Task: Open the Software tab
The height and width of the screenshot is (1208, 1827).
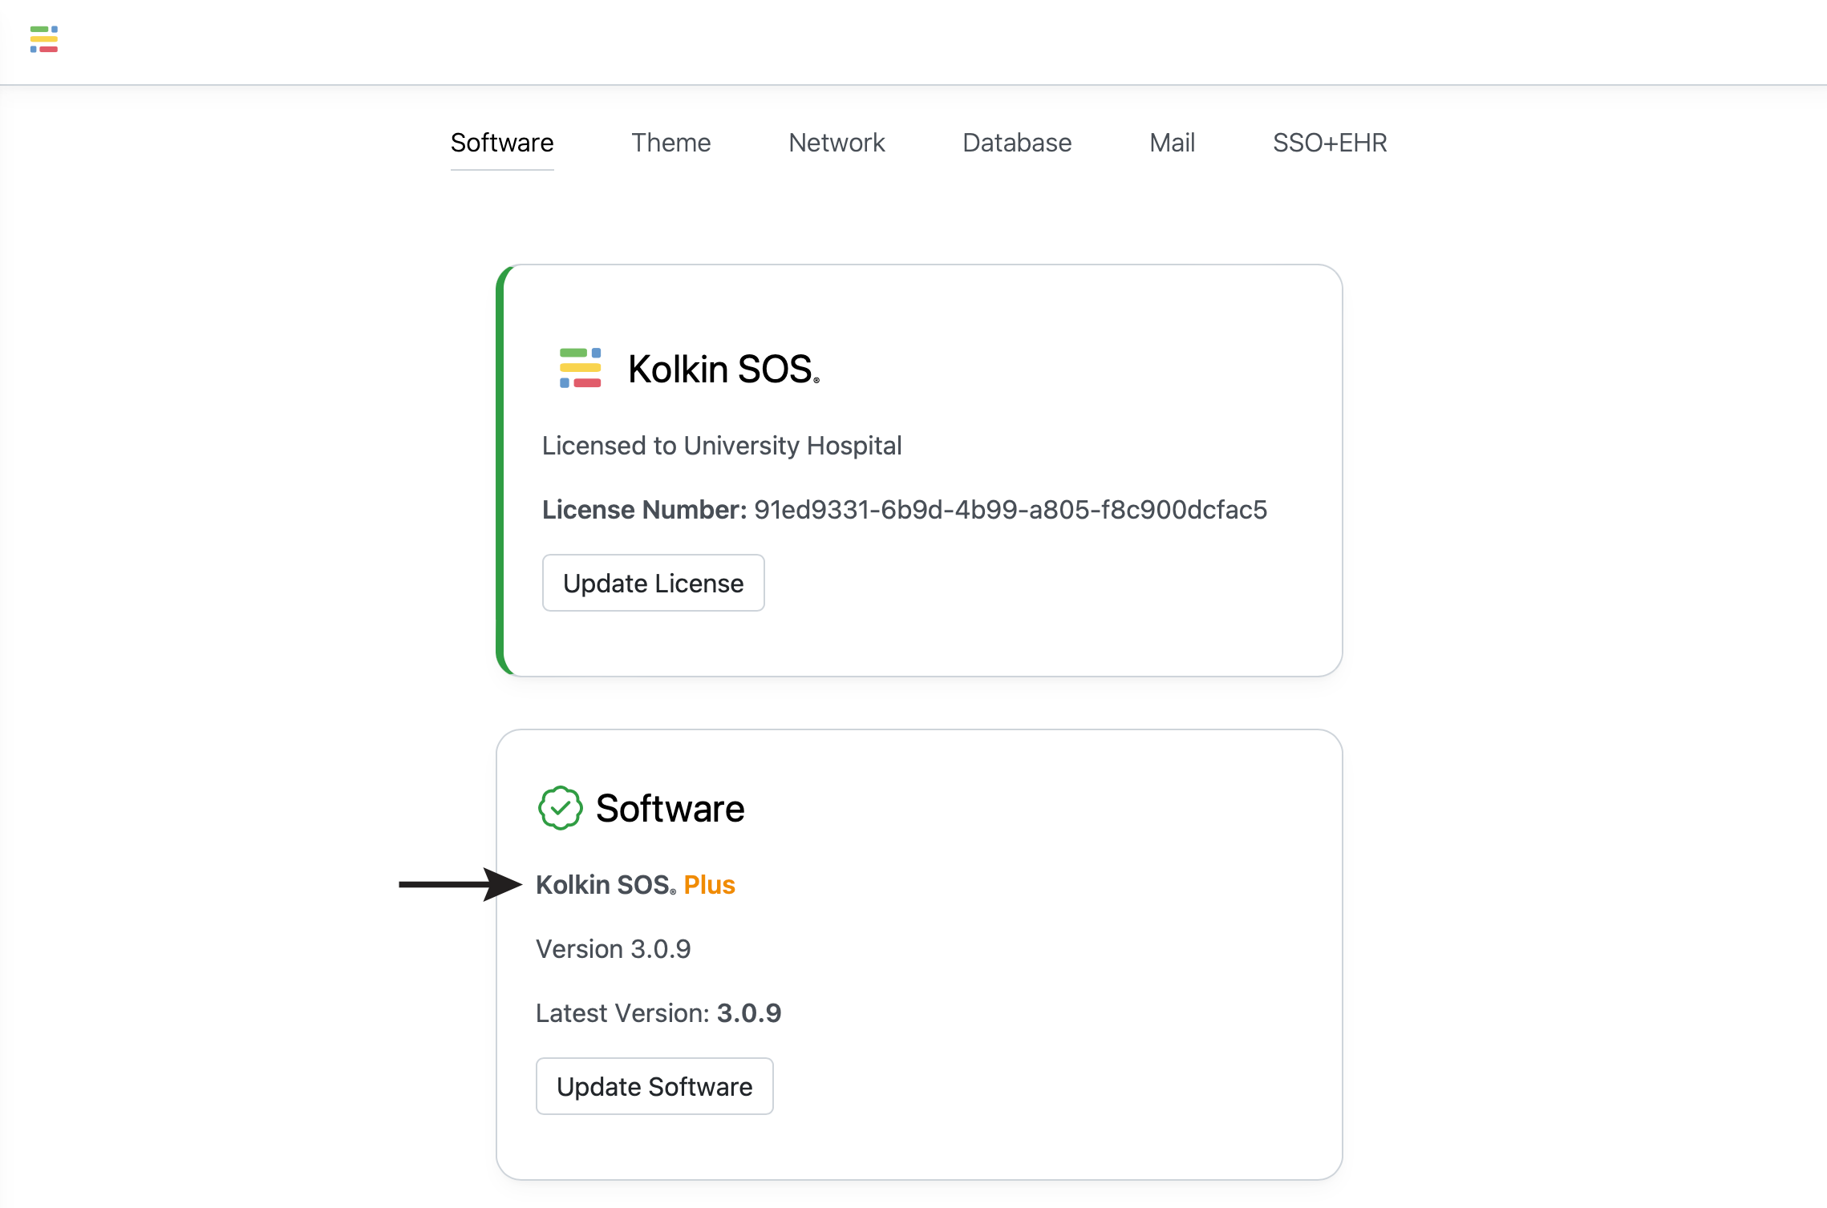Action: tap(502, 143)
